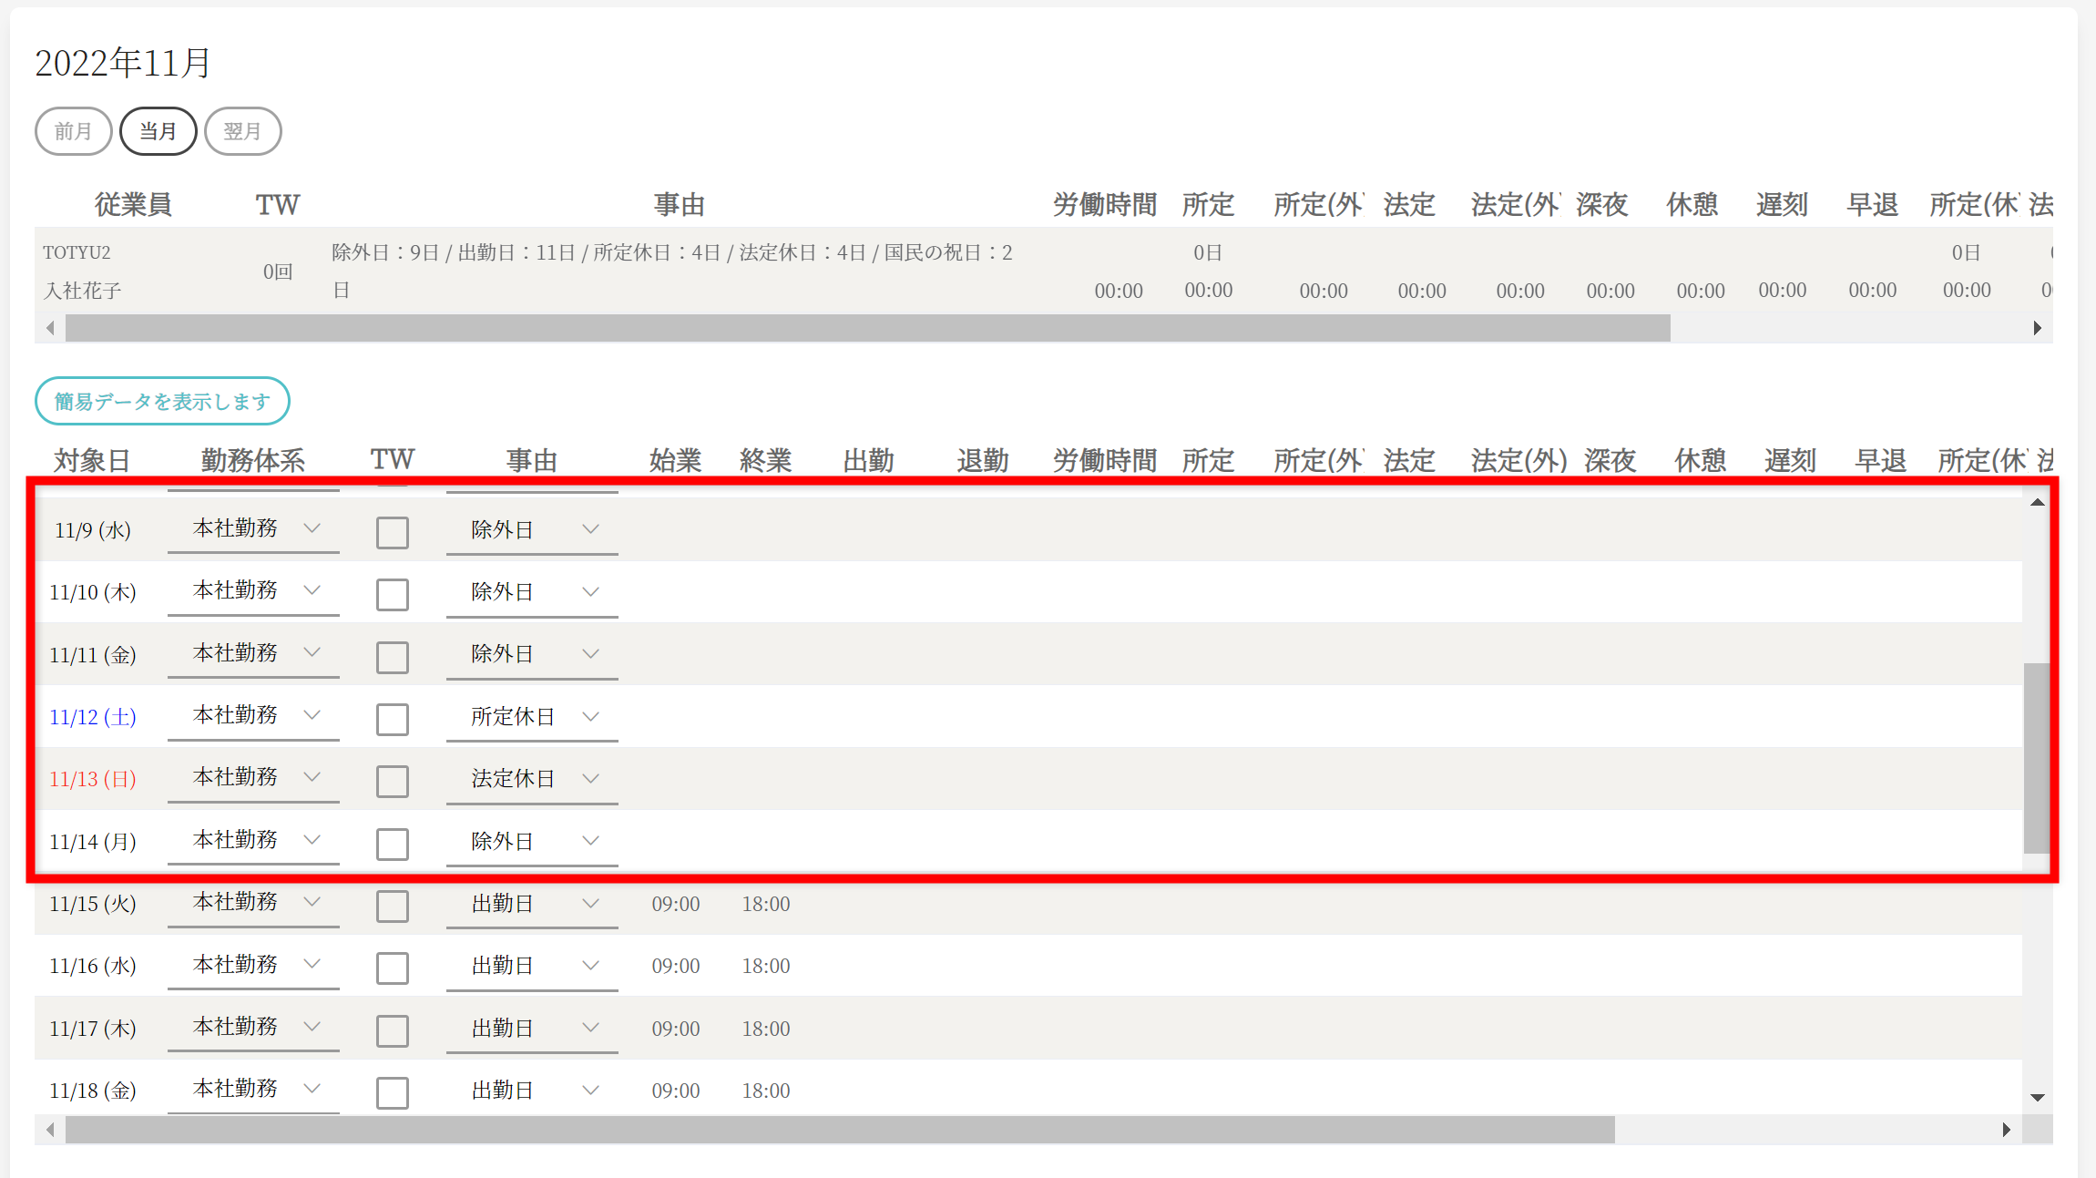Viewport: 2096px width, 1178px height.
Task: Expand the 出勤日 dropdown for 11/17
Action: 531,1029
